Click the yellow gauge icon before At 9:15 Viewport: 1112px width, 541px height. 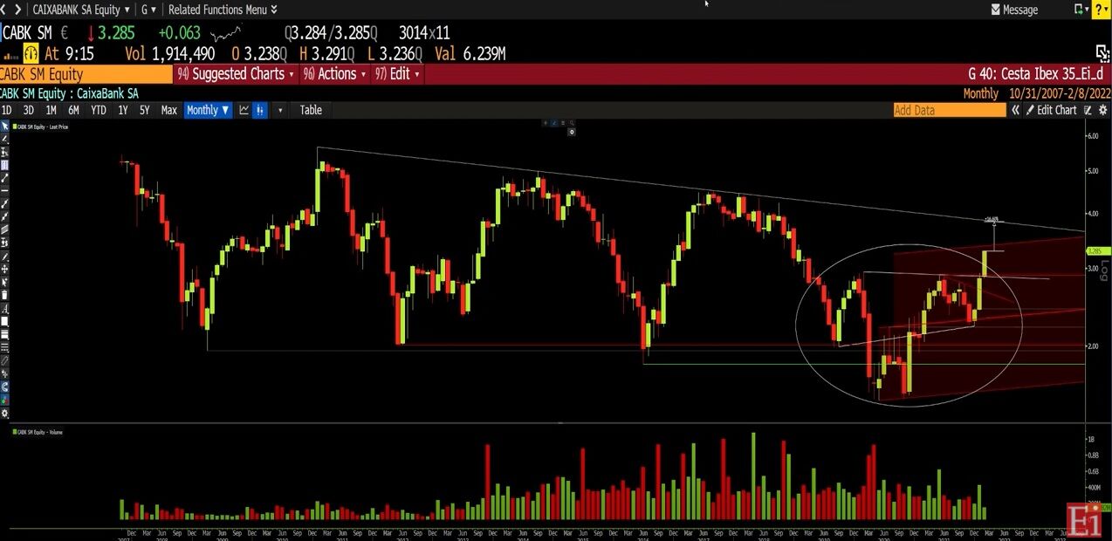click(x=31, y=53)
